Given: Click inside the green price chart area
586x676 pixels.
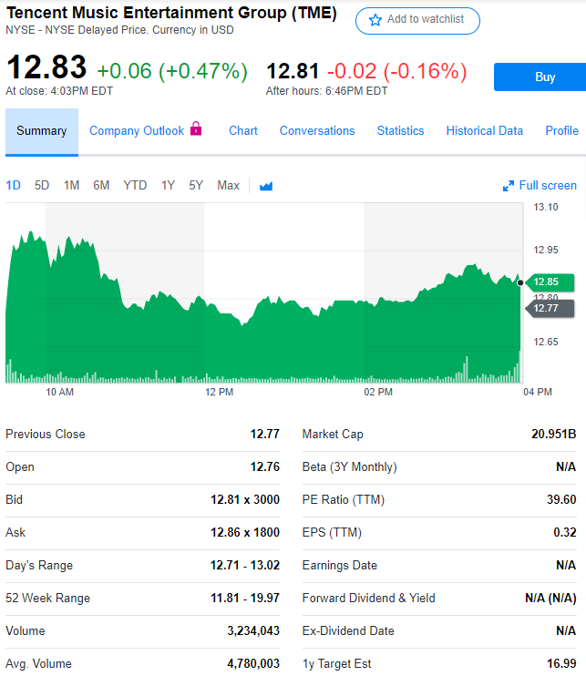Looking at the screenshot, I should coord(273,337).
